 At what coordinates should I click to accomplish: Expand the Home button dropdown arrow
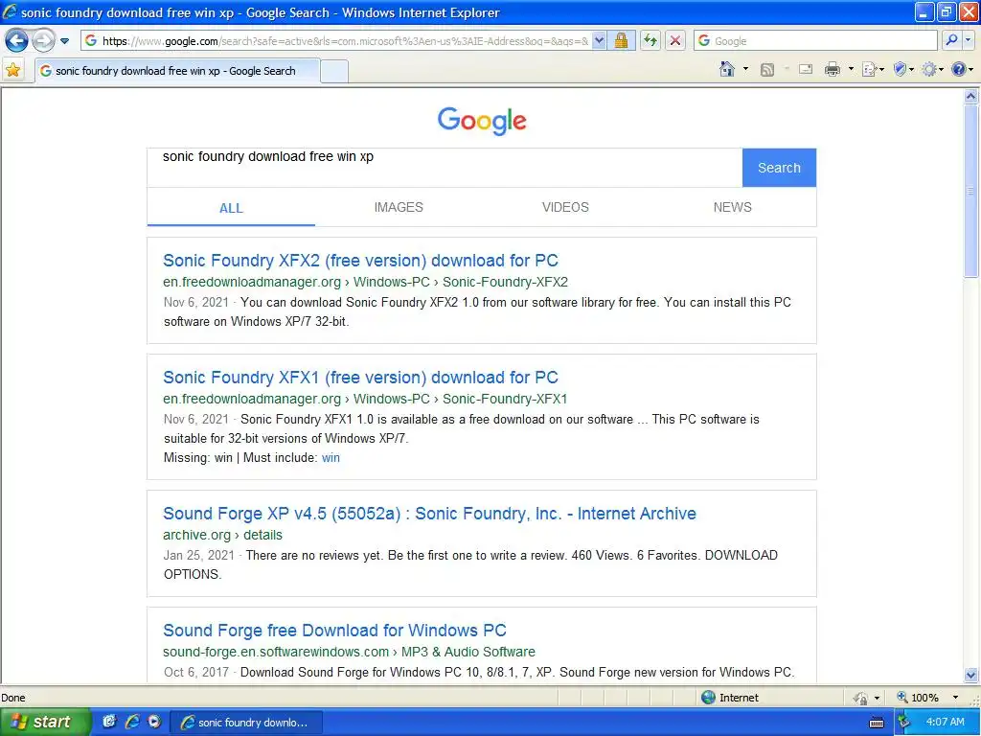[x=745, y=69]
